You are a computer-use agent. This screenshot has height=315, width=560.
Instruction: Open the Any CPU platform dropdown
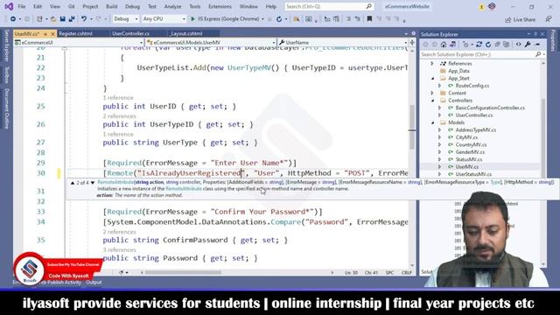pyautogui.click(x=164, y=19)
